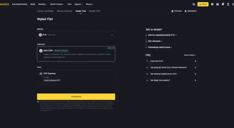This screenshot has height=128, width=234.
Task: Click the PLN currency symbol icon
Action: tap(40, 35)
